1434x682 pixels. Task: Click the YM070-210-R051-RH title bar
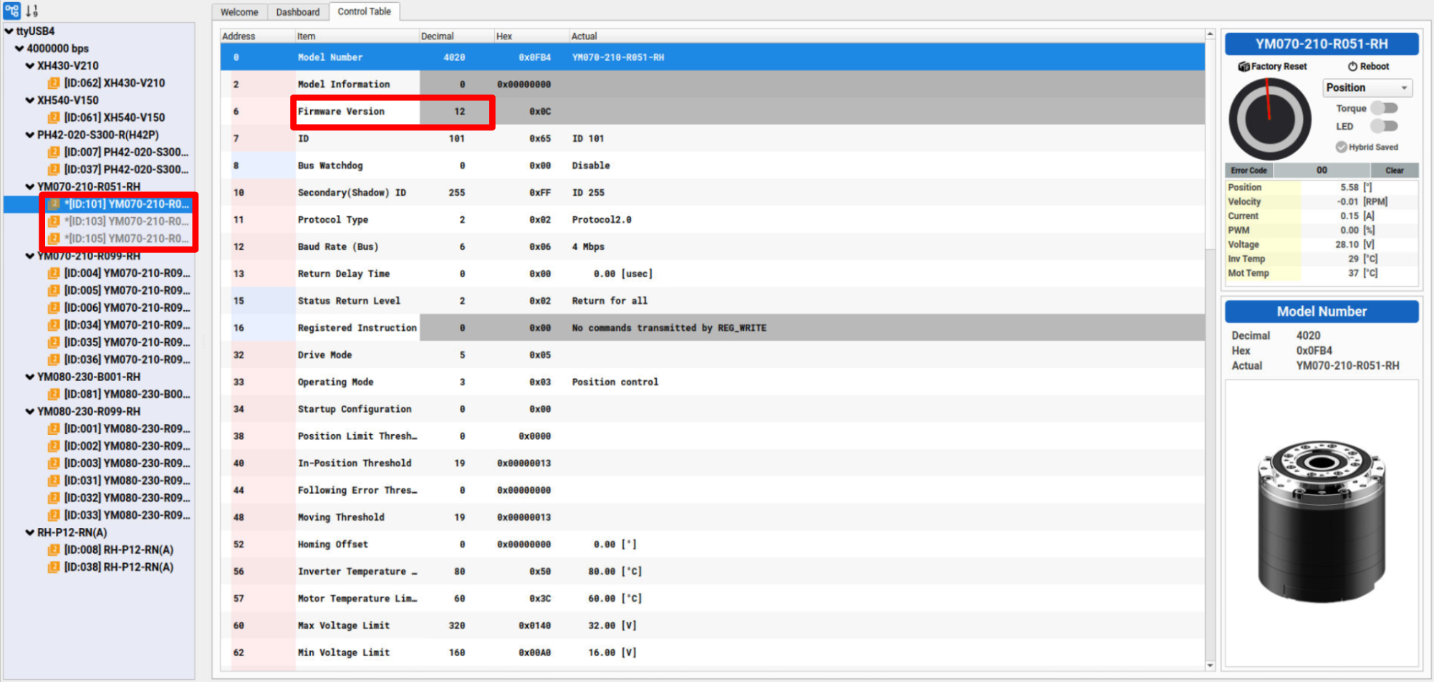coord(1322,44)
